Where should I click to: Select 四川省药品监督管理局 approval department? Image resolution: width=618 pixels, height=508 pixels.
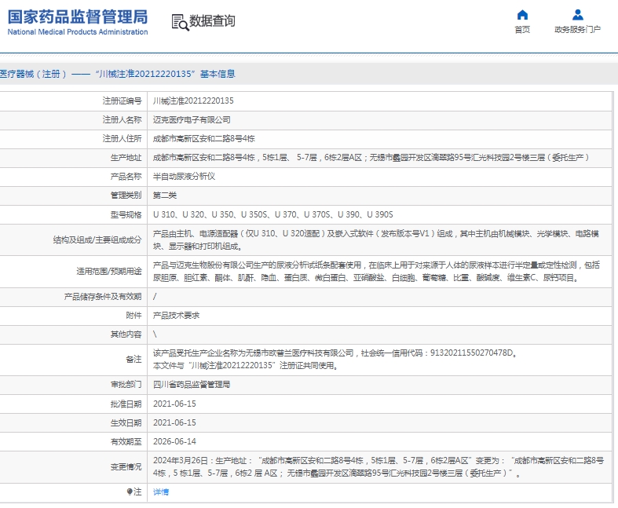(x=192, y=385)
